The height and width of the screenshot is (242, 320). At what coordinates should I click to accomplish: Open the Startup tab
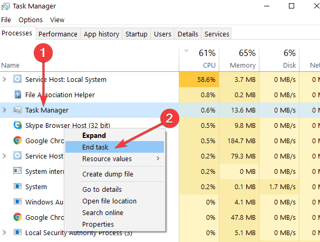[x=136, y=34]
